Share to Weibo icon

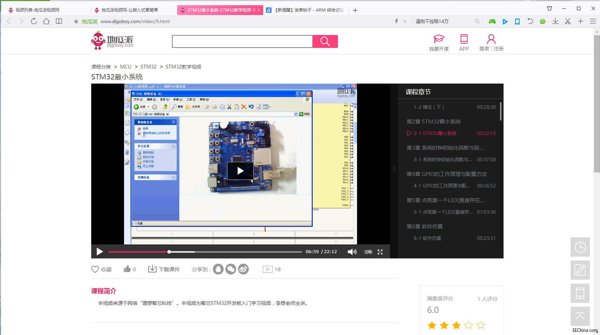pos(243,269)
